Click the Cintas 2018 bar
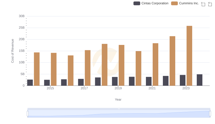Viewport: 215px width, 124px height. pyautogui.click(x=98, y=82)
